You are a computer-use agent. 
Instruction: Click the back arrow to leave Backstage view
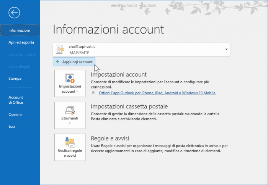[x=14, y=13]
